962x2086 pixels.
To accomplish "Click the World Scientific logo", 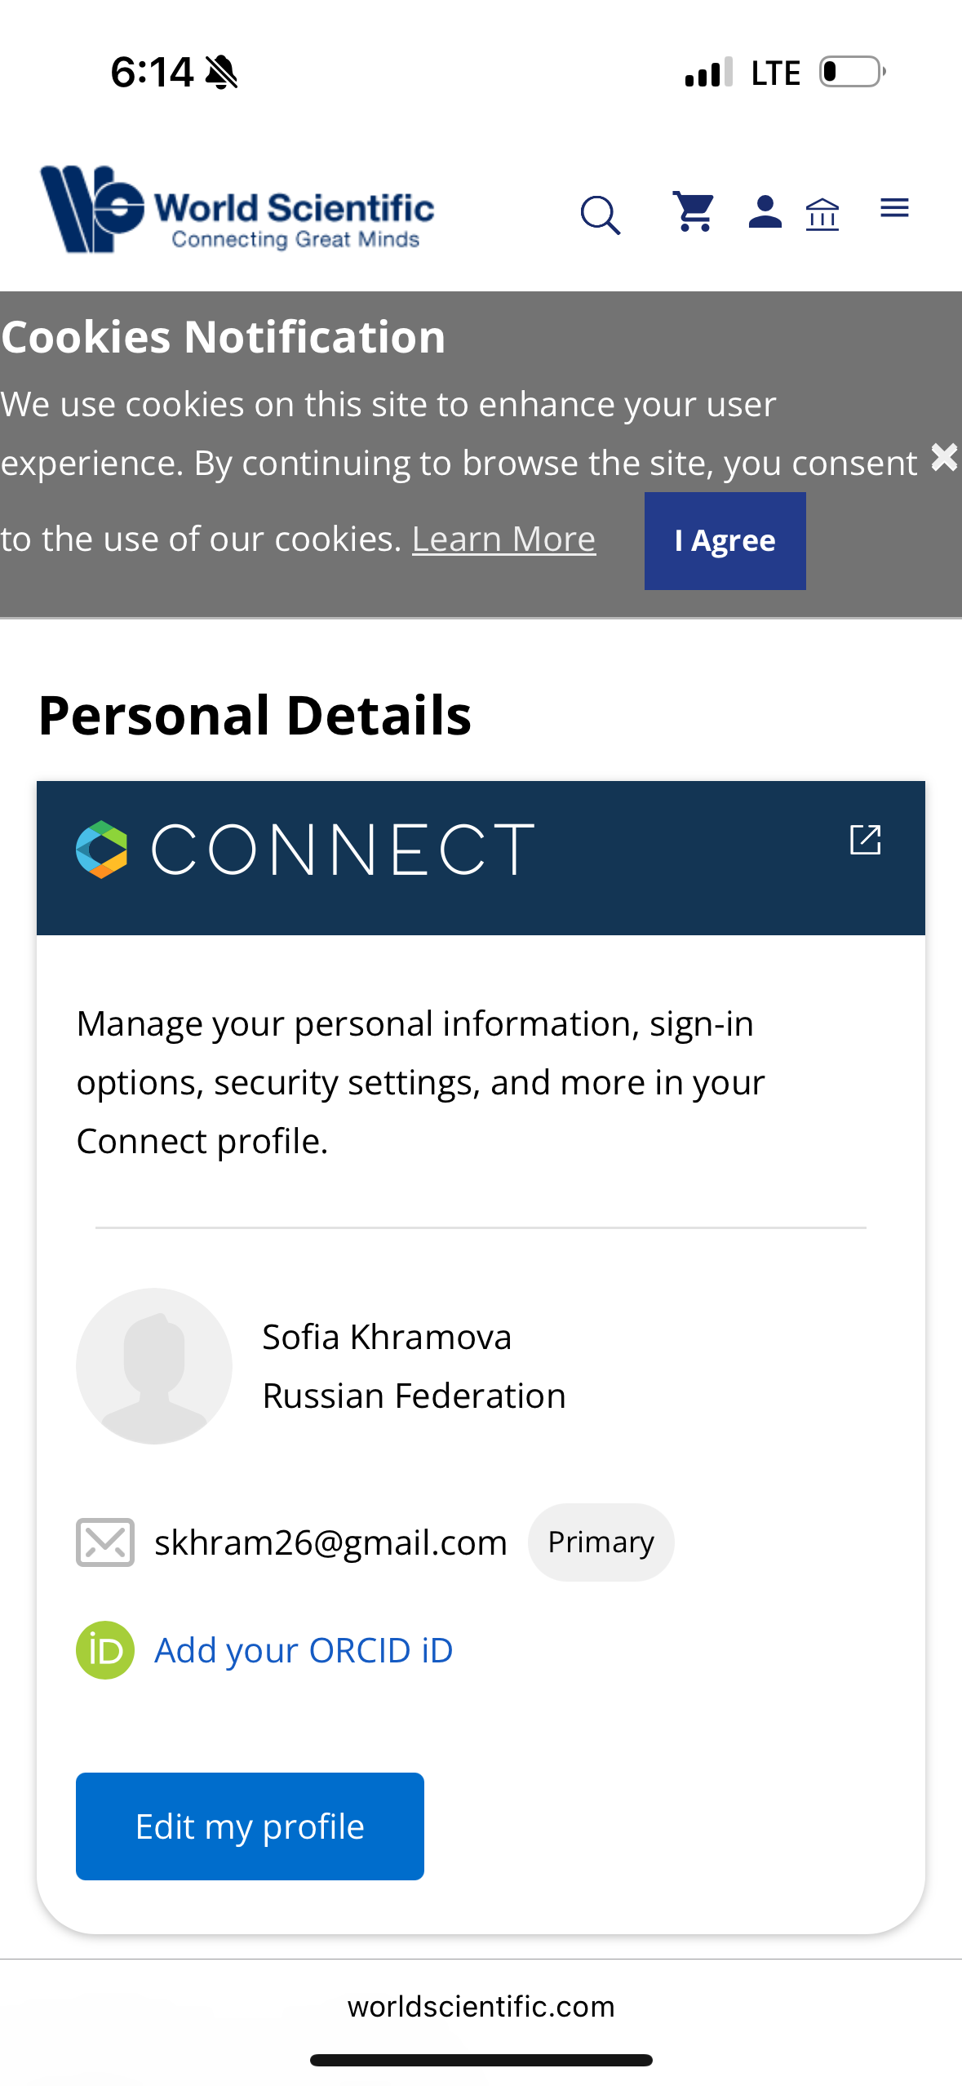I will tap(237, 210).
